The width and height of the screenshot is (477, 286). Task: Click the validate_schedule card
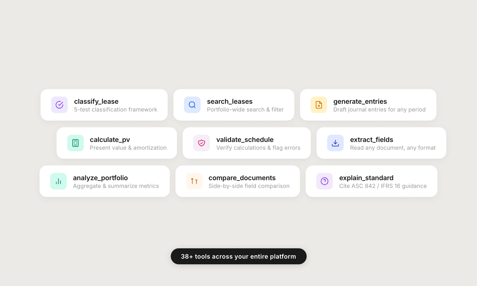[247, 143]
